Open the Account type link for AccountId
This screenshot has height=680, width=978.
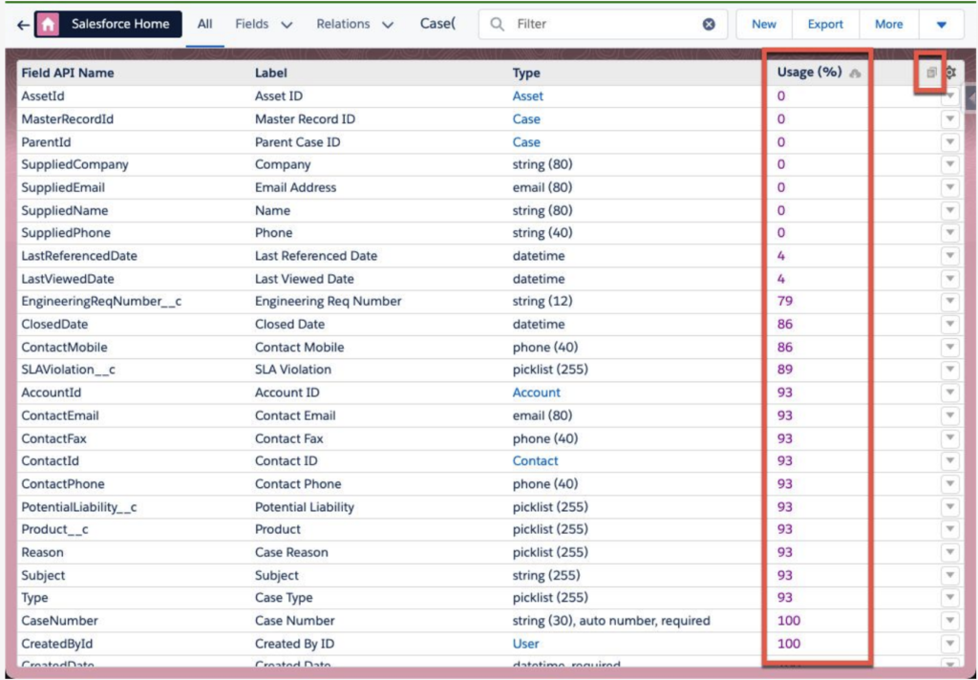click(x=536, y=393)
